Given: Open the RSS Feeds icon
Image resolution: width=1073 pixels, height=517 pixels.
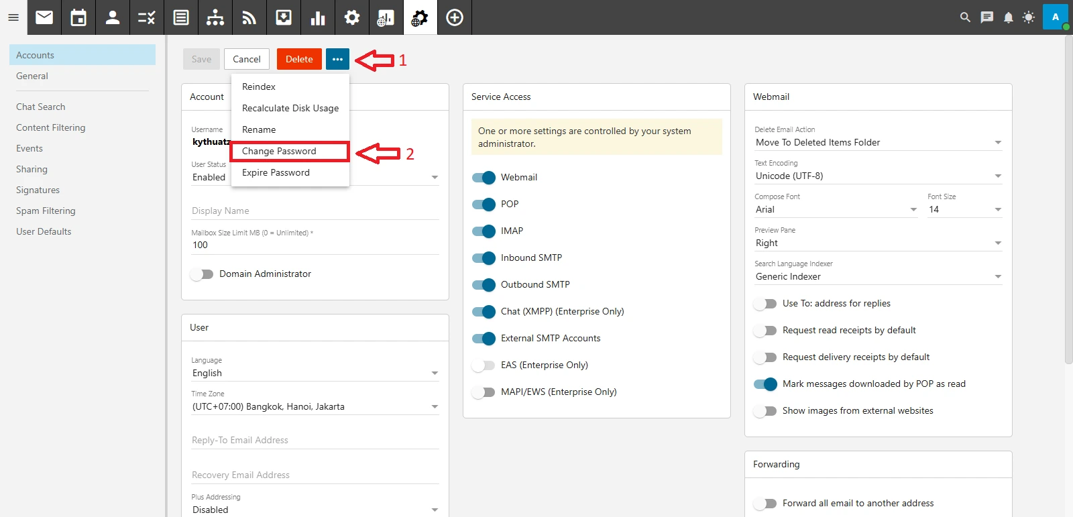Looking at the screenshot, I should pos(249,17).
